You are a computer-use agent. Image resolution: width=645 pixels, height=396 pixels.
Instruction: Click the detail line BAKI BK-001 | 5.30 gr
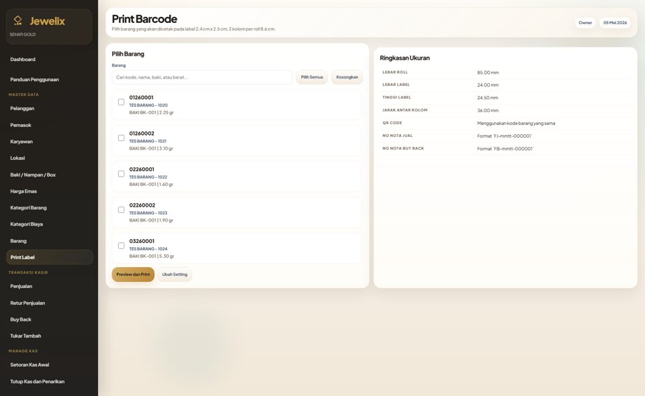(151, 256)
